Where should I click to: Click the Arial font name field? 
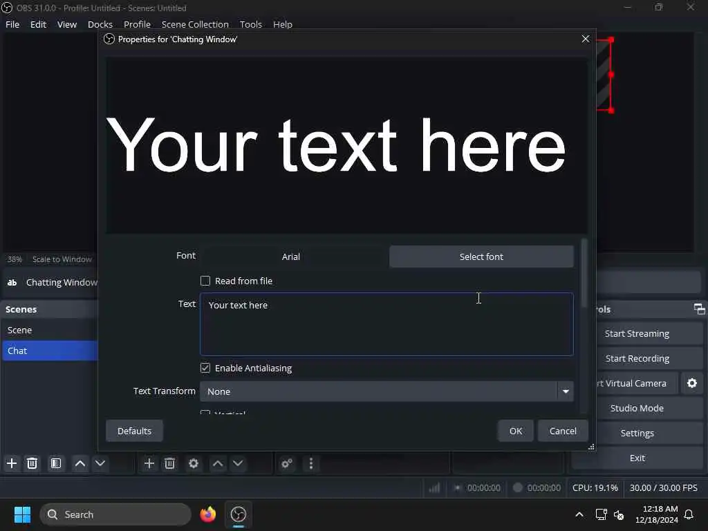291,257
